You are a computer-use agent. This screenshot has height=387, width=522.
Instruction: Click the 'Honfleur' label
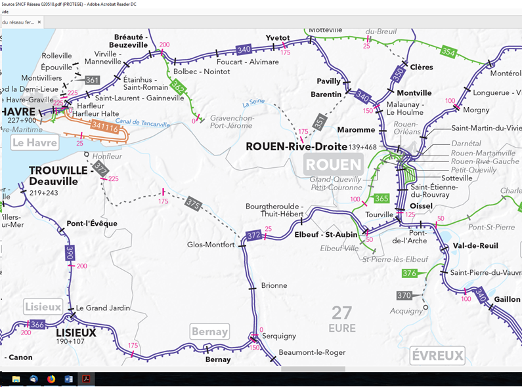(x=107, y=156)
